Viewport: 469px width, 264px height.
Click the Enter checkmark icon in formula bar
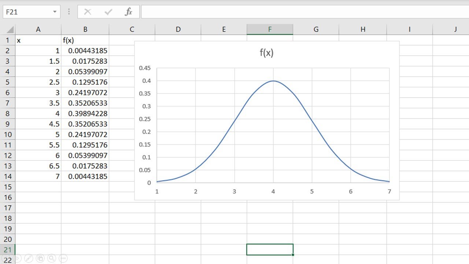(108, 12)
